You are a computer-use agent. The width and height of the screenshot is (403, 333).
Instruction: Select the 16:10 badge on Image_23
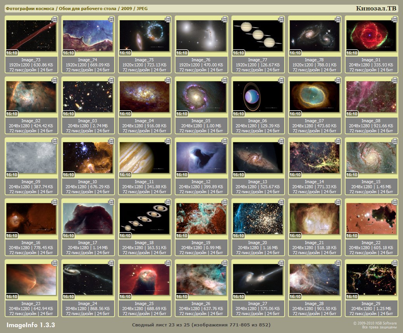click(x=12, y=297)
